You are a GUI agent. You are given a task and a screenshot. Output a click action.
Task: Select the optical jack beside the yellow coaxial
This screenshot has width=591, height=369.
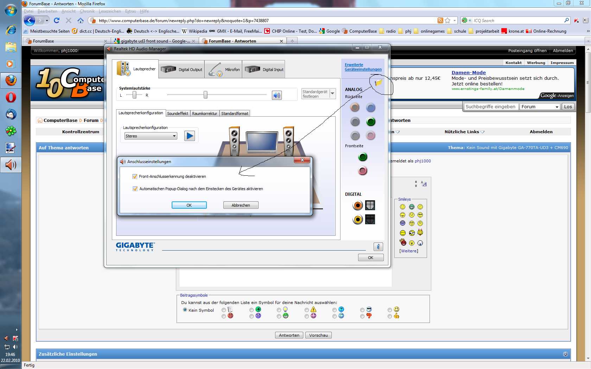[x=370, y=219]
